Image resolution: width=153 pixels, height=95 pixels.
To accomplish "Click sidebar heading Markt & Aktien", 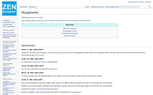I will [x=8, y=79].
